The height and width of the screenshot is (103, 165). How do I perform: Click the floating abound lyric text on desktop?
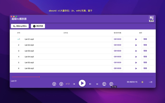70,11
